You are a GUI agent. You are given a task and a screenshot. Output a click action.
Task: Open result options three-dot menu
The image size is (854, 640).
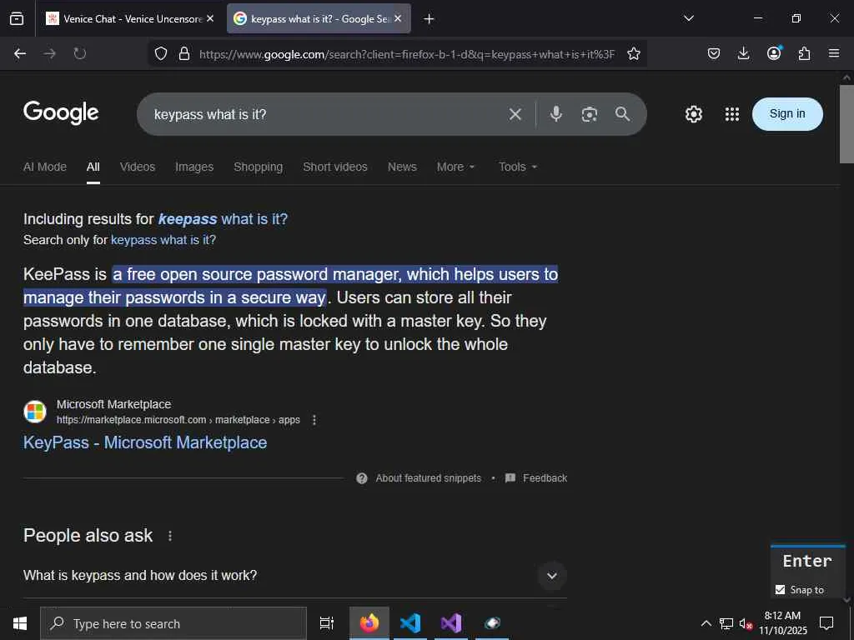pyautogui.click(x=314, y=420)
